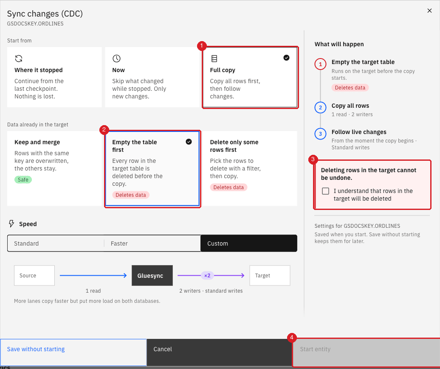Select the Now start option

152,77
